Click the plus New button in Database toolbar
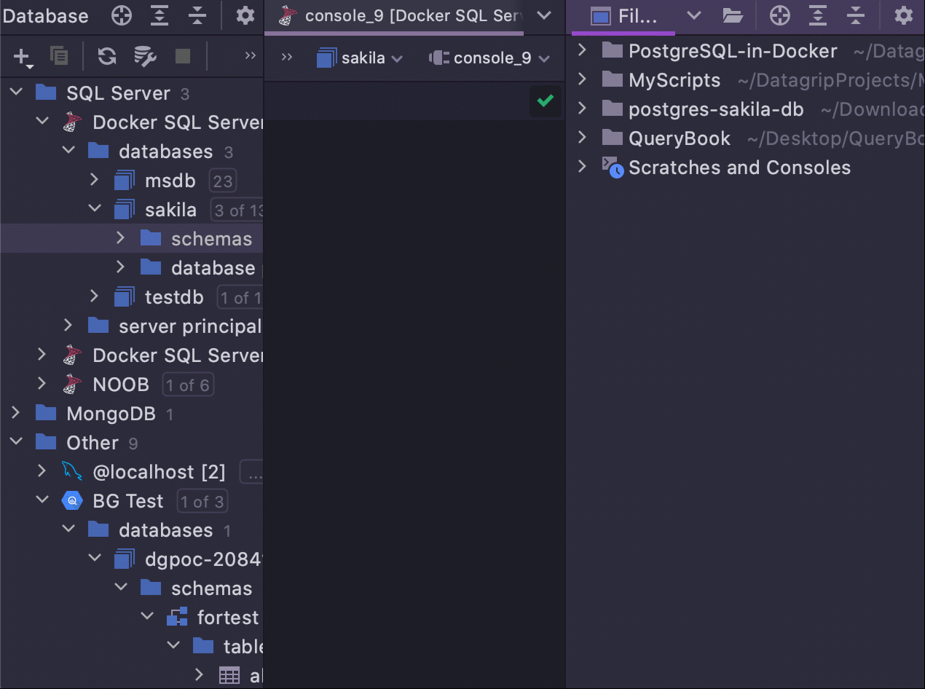The width and height of the screenshot is (925, 689). 23,57
